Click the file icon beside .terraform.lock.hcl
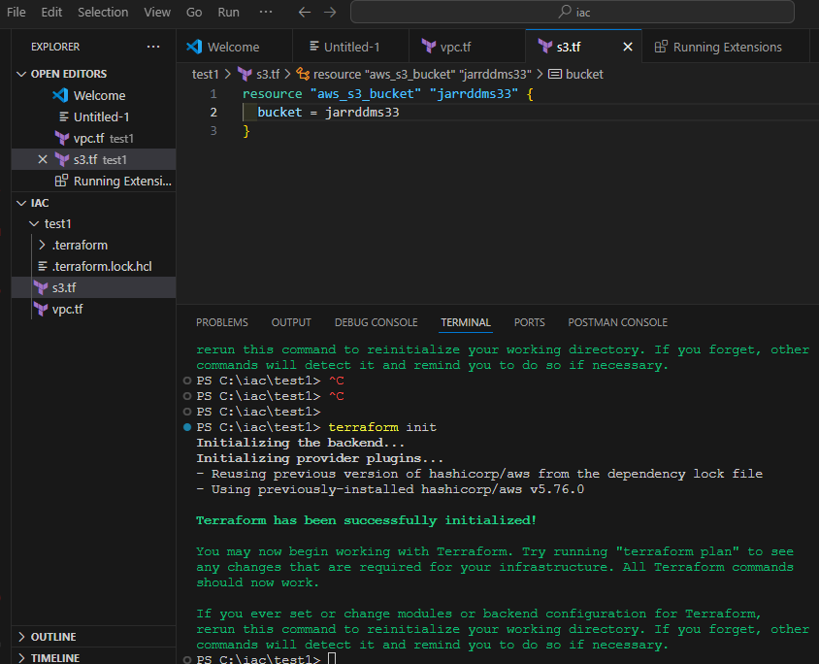This screenshot has width=819, height=664. coord(43,266)
